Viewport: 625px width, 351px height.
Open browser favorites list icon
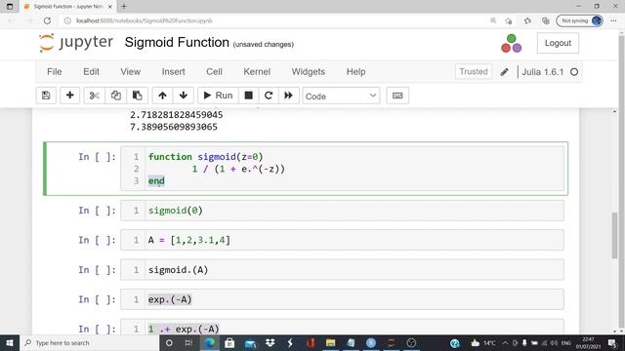tap(527, 20)
